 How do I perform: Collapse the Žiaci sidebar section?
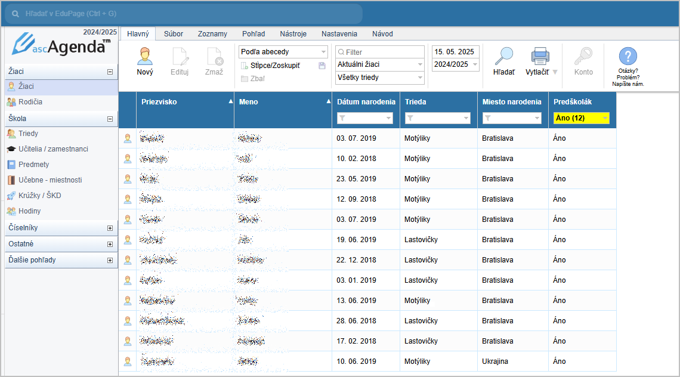point(110,72)
